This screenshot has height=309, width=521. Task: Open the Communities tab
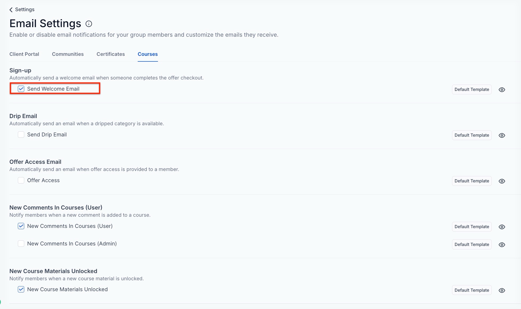tap(68, 54)
